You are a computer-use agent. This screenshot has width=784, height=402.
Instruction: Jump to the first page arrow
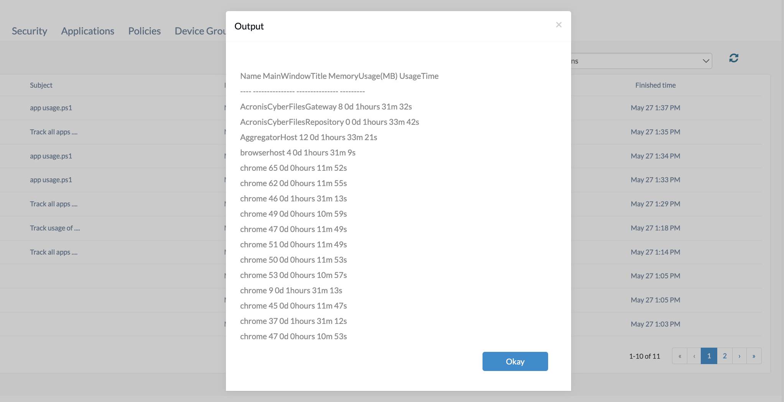(x=680, y=356)
